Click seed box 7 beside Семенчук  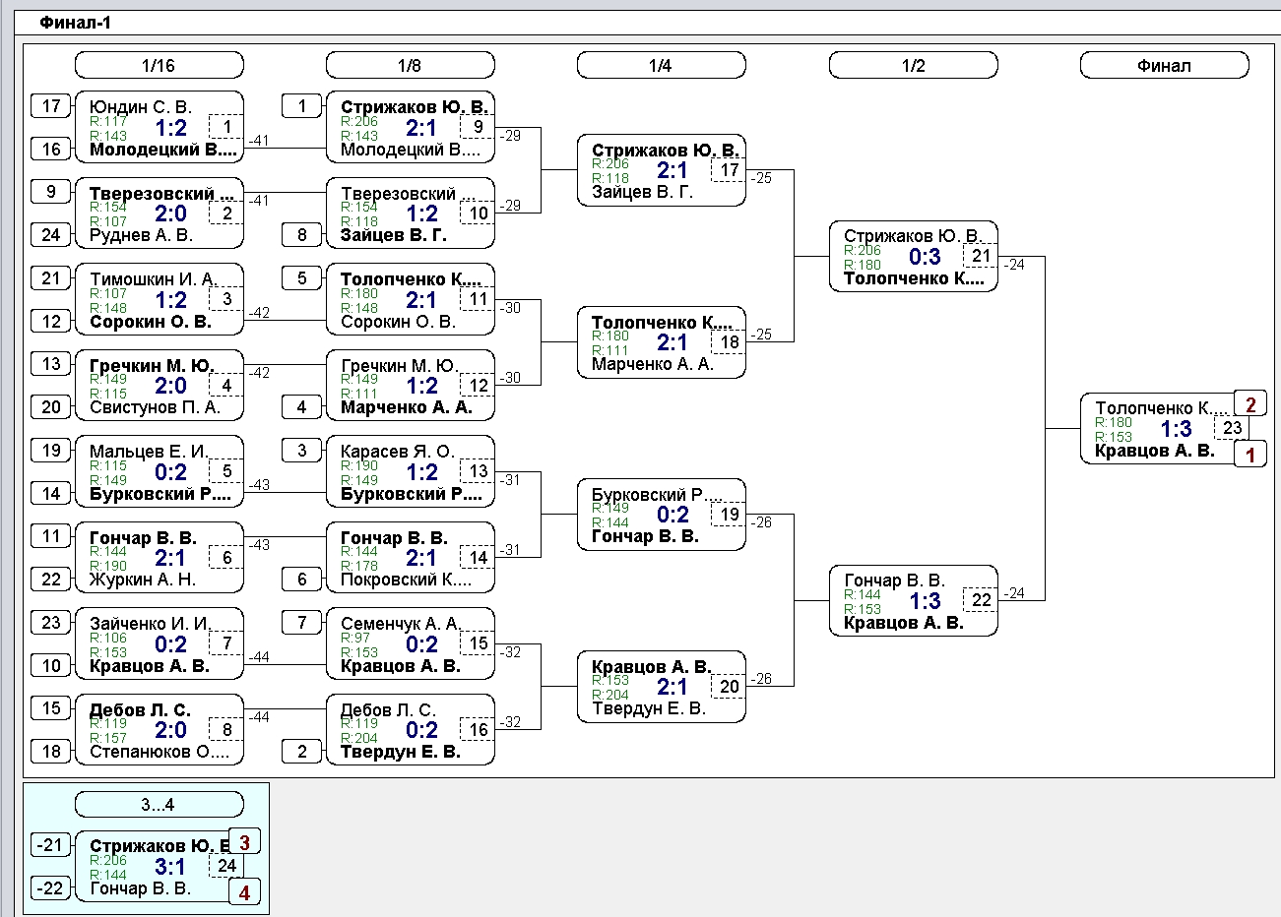(302, 623)
